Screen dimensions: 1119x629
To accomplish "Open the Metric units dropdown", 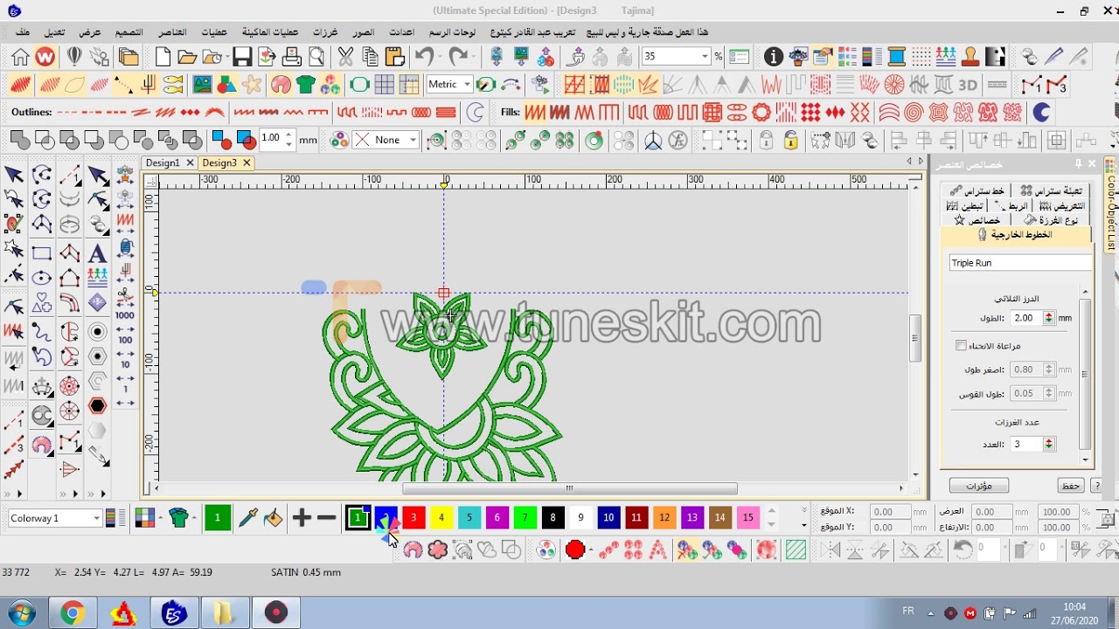I will 468,85.
